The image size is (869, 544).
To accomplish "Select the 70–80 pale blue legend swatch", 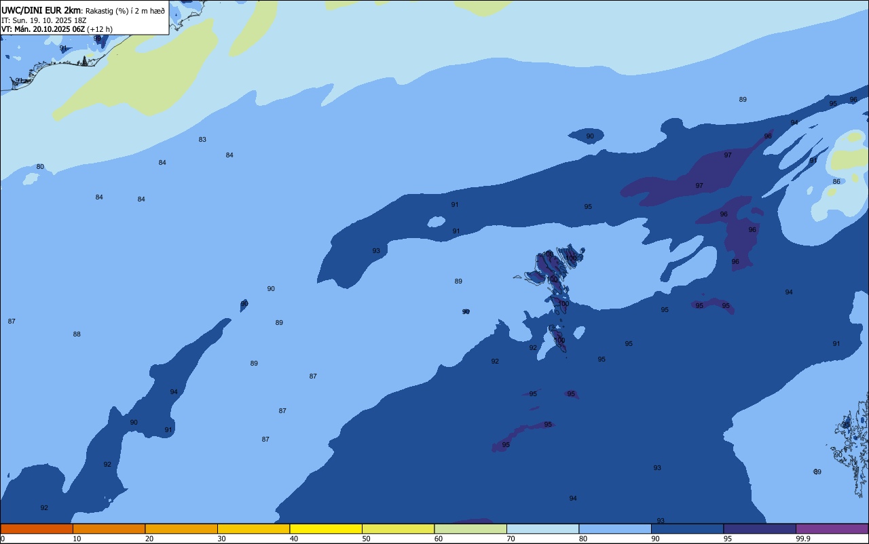I will (542, 528).
